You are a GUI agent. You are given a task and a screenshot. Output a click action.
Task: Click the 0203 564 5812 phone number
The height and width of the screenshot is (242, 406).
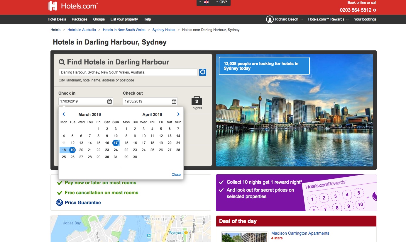point(356,10)
